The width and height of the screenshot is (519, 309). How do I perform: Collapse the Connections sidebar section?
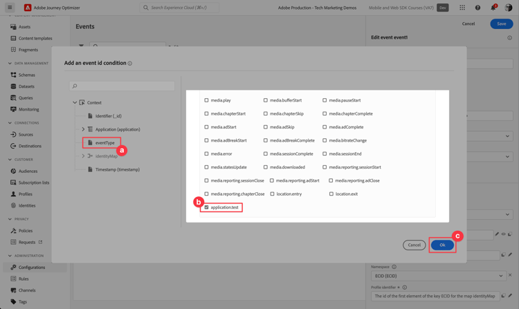[x=10, y=123]
